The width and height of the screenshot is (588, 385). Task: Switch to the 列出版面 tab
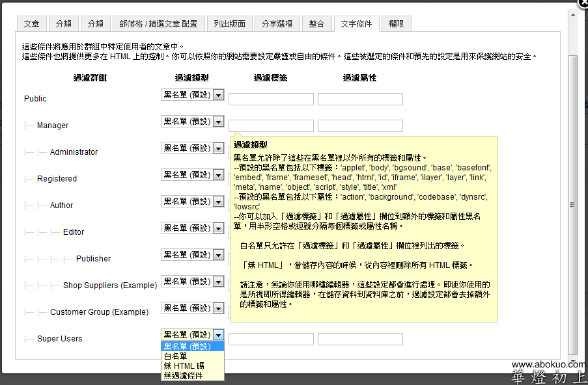[x=230, y=24]
